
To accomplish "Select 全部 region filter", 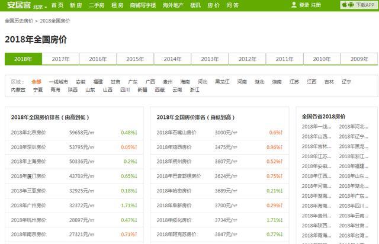I will 36,82.
